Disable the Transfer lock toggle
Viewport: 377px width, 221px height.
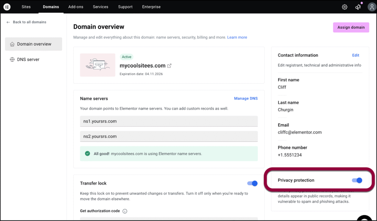(252, 183)
